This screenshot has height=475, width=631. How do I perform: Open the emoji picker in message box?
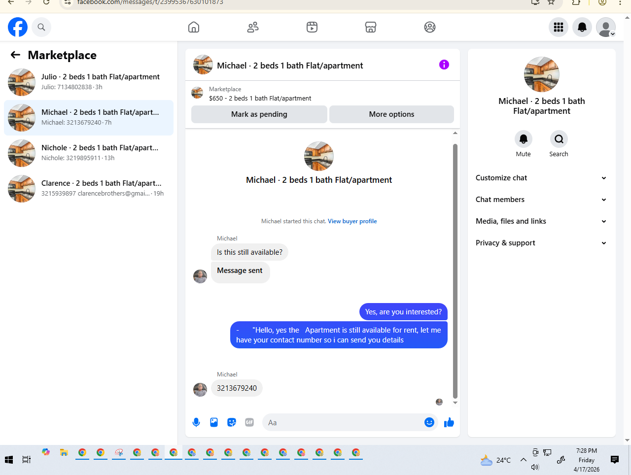point(429,422)
